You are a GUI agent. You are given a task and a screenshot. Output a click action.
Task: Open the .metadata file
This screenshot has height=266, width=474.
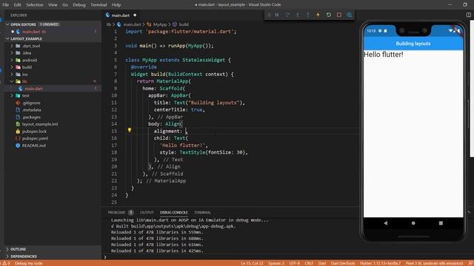click(x=31, y=110)
